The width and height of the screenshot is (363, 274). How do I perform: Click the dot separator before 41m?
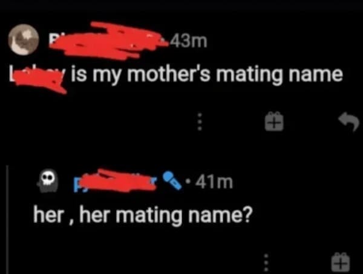pos(189,181)
